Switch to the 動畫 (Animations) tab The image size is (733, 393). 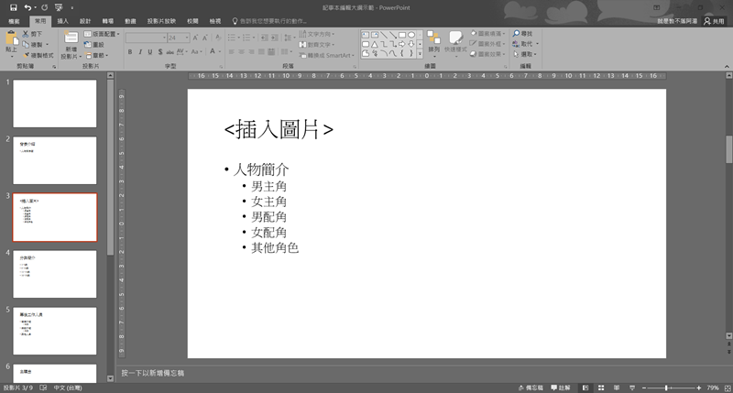pos(130,21)
